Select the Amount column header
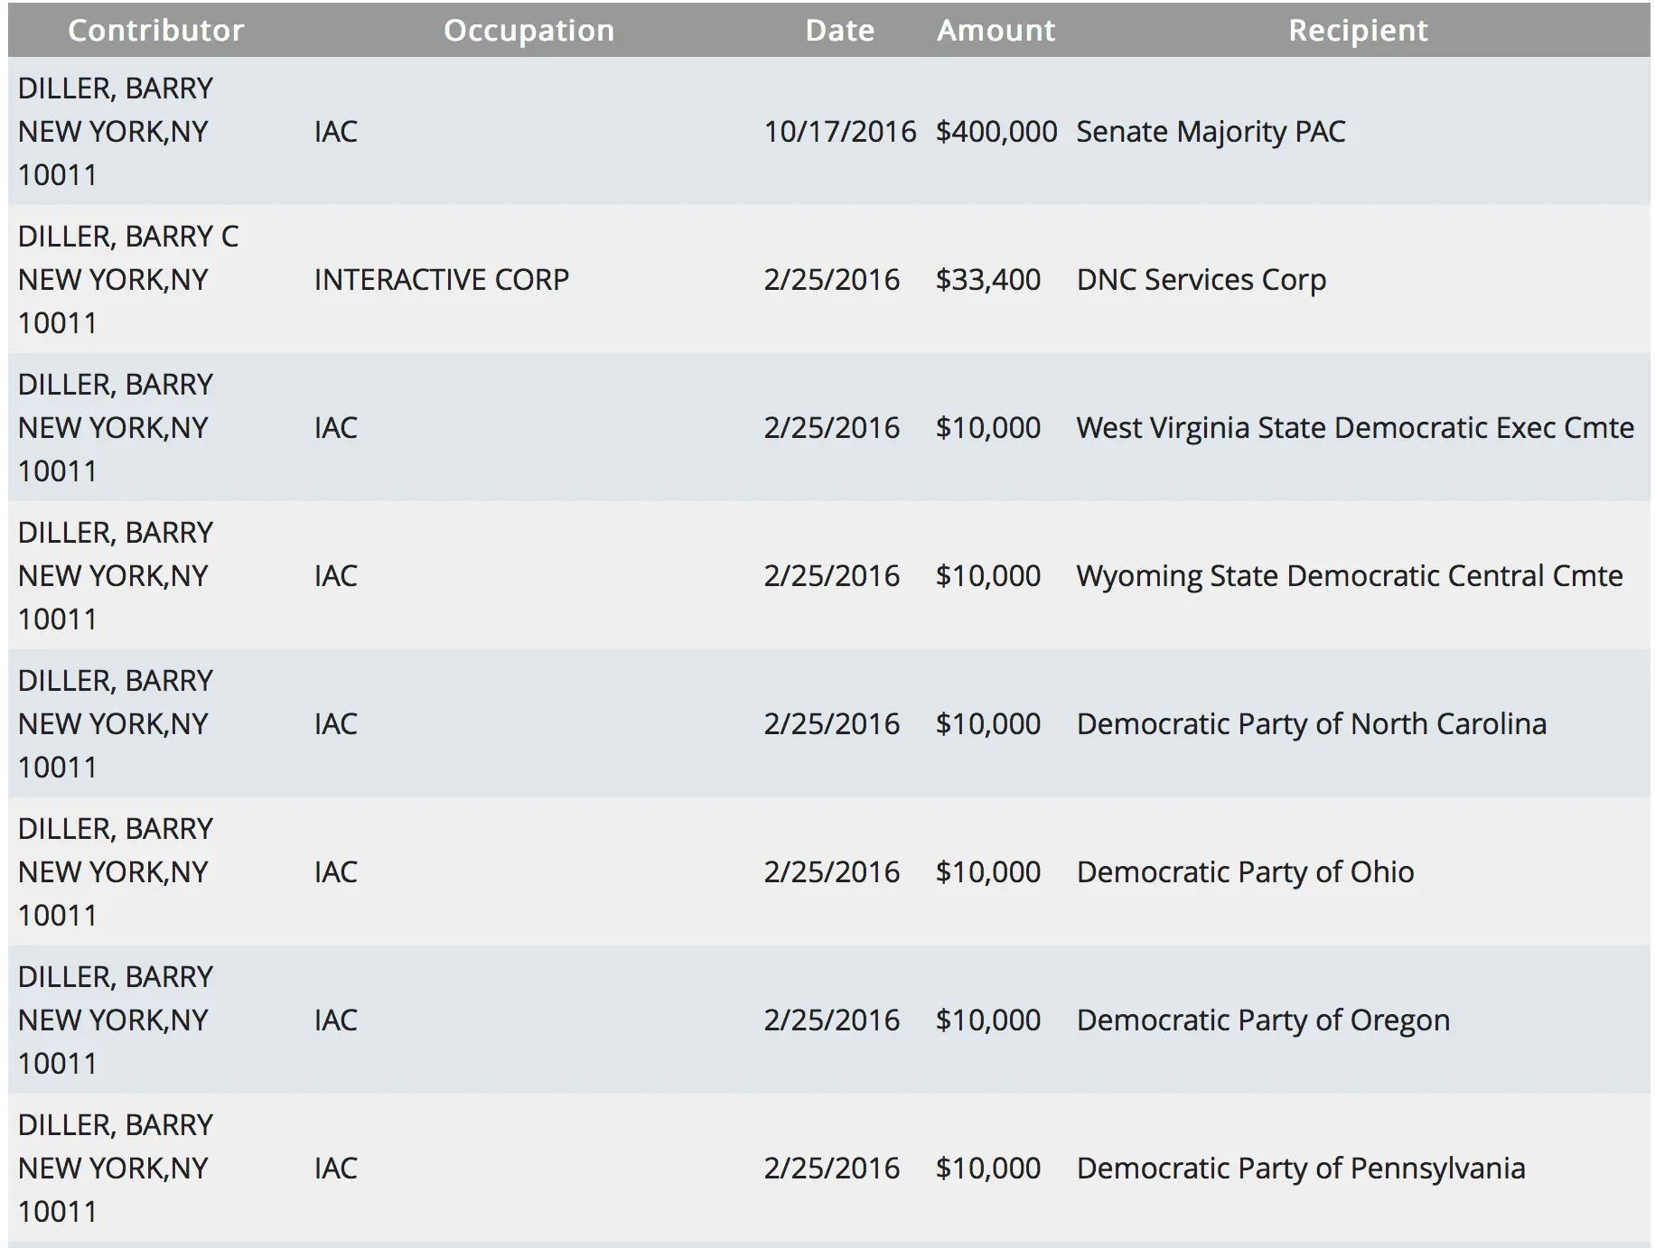This screenshot has height=1248, width=1655. point(996,31)
